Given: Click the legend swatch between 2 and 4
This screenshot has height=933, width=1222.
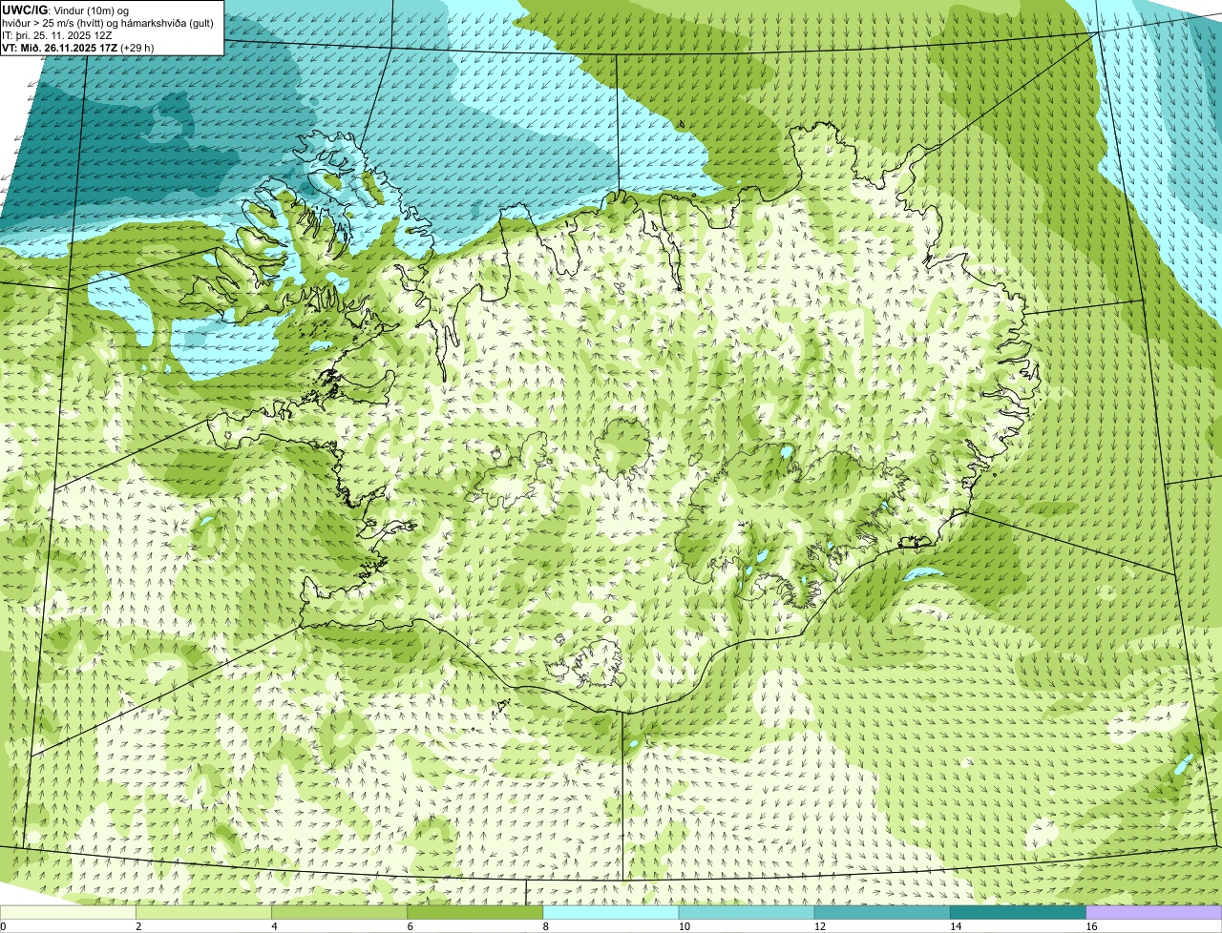Looking at the screenshot, I should coord(203,913).
